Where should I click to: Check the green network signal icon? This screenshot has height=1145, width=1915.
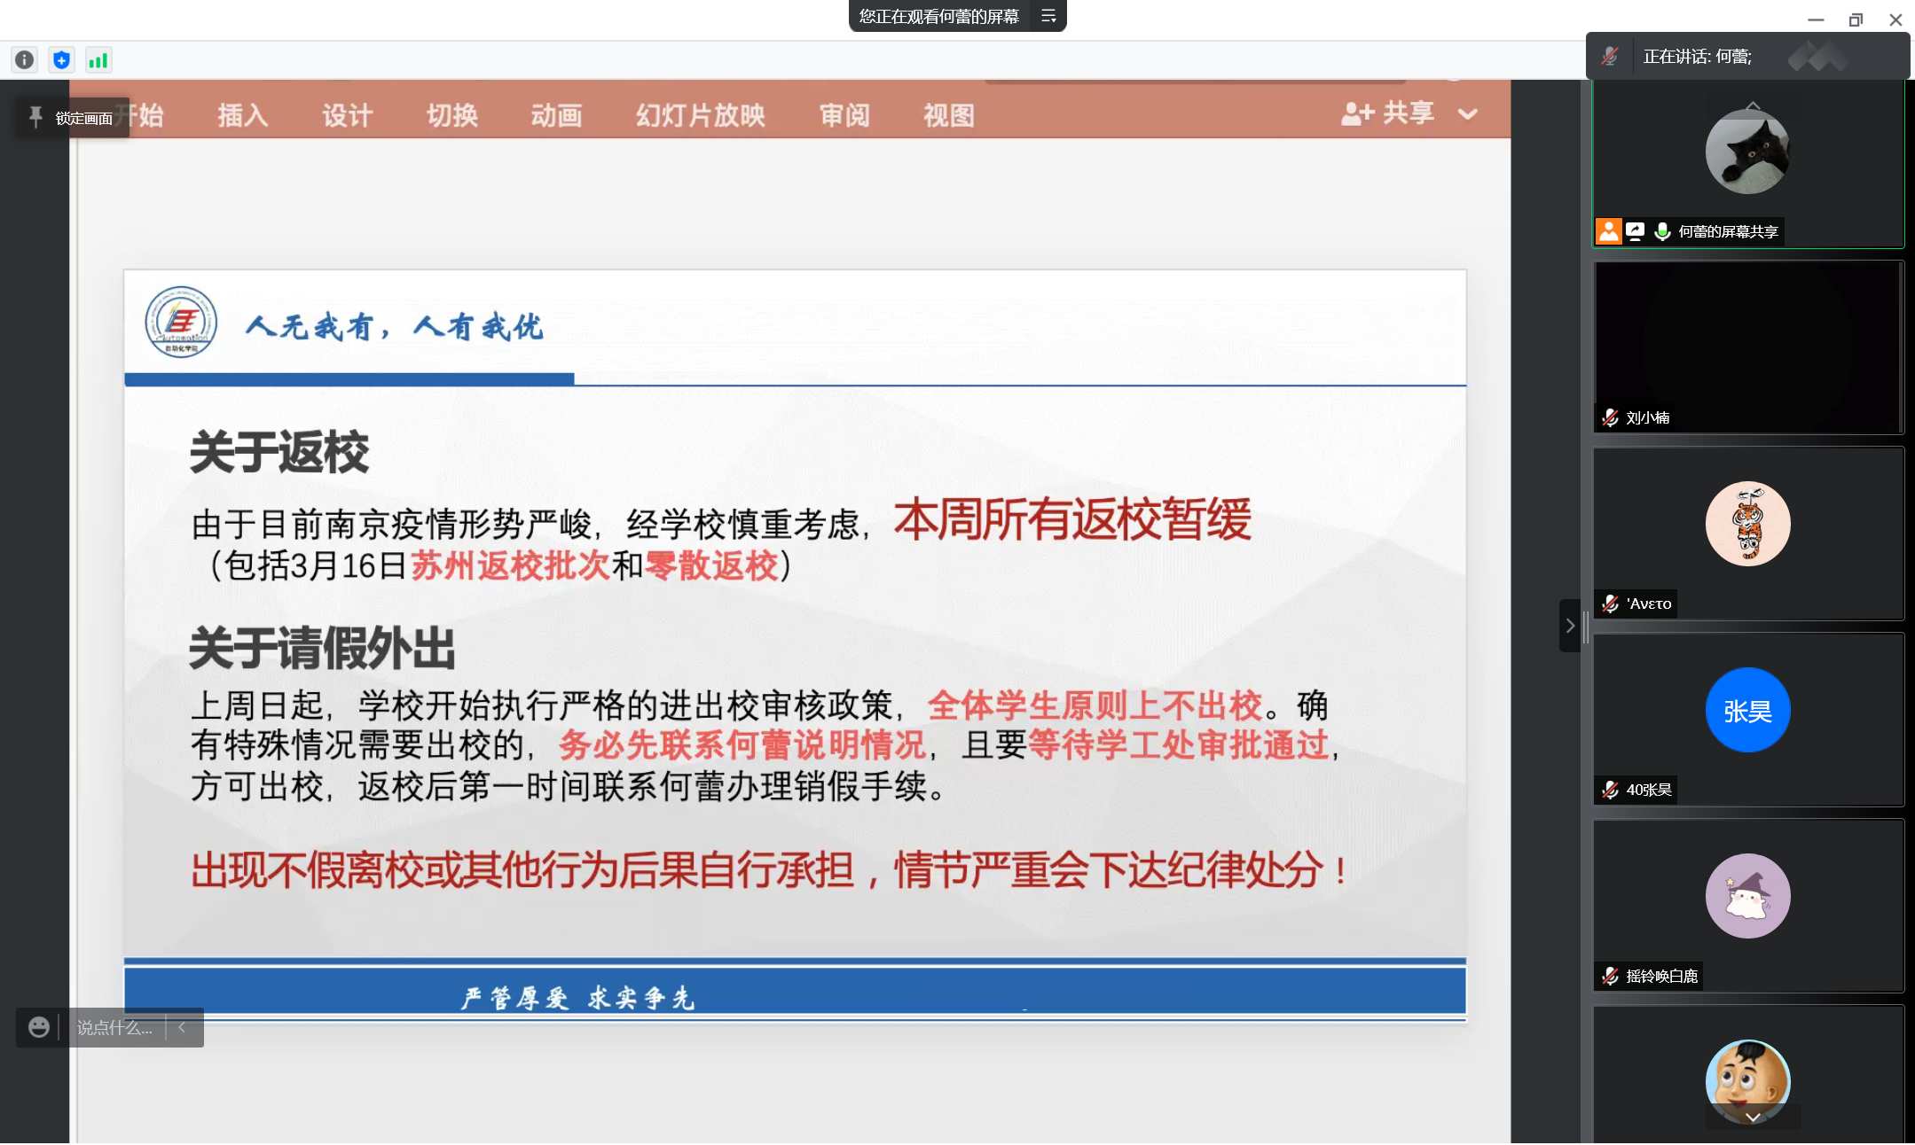tap(98, 60)
